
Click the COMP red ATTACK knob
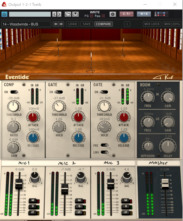coord(33,117)
